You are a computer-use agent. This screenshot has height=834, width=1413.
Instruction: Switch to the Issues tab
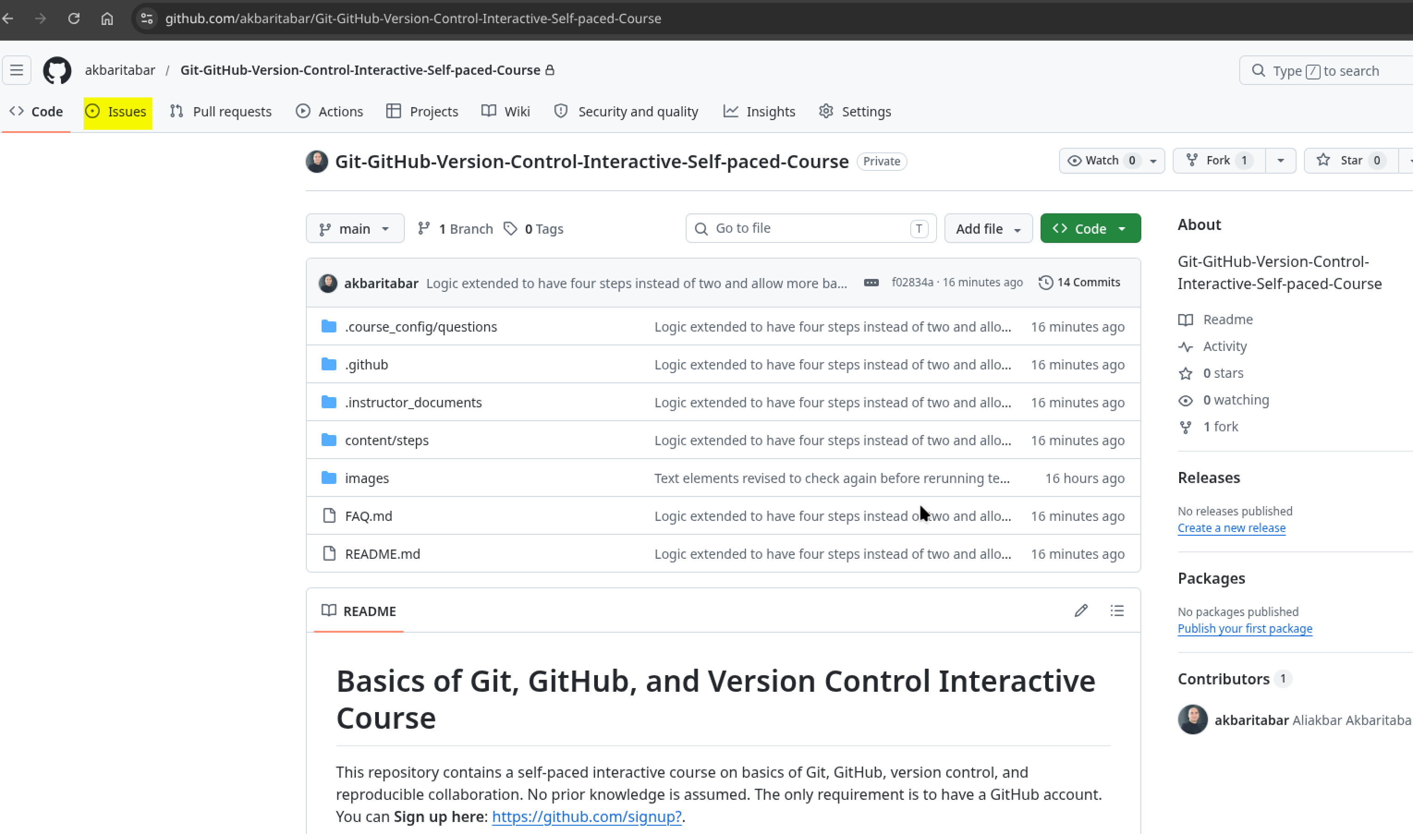[x=117, y=111]
